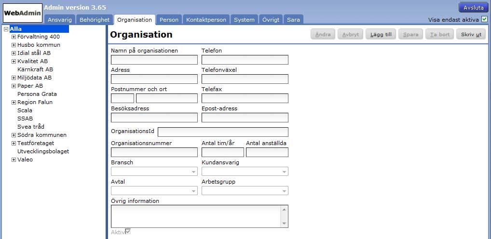491x239 pixels.
Task: Select Svea tråd in the tree
Action: click(x=31, y=127)
